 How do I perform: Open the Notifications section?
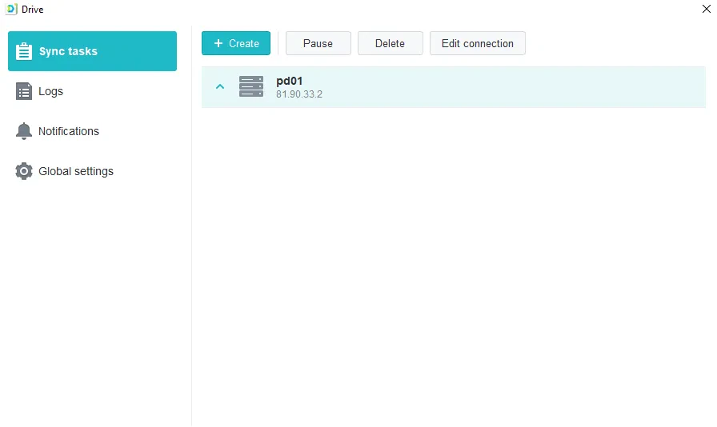click(92, 131)
